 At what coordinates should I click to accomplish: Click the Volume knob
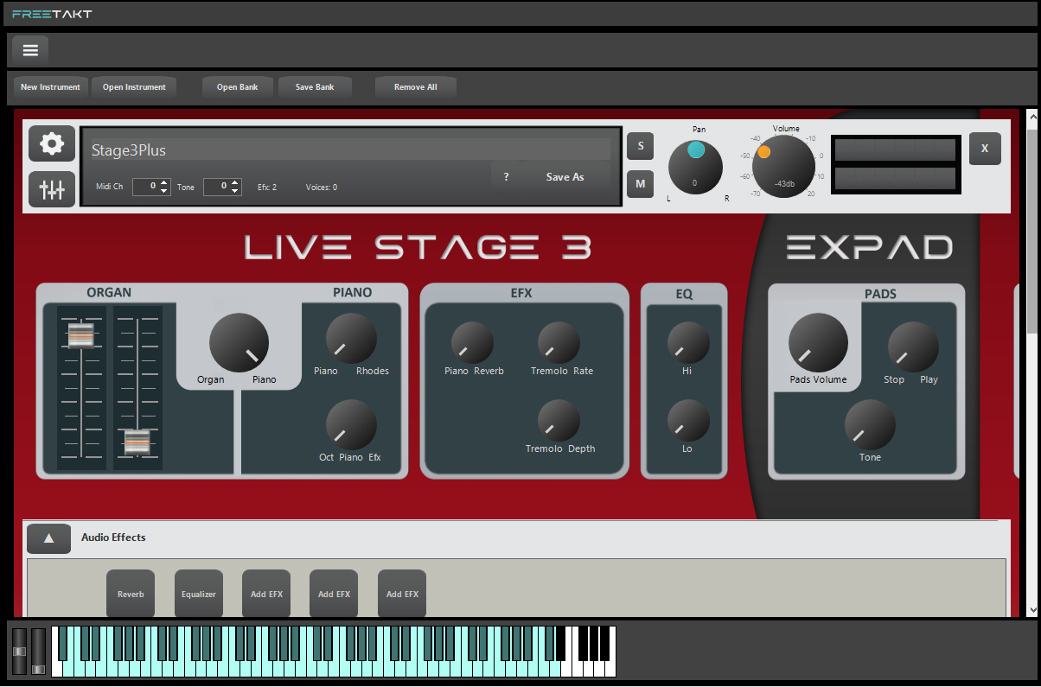coord(784,167)
